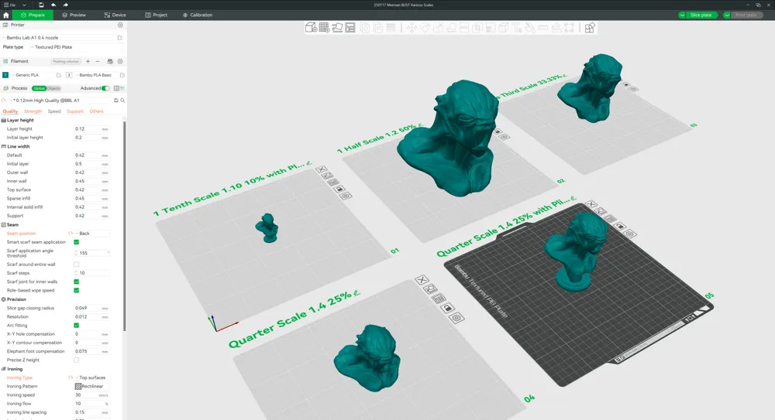Open filament settings gear icon

120,62
